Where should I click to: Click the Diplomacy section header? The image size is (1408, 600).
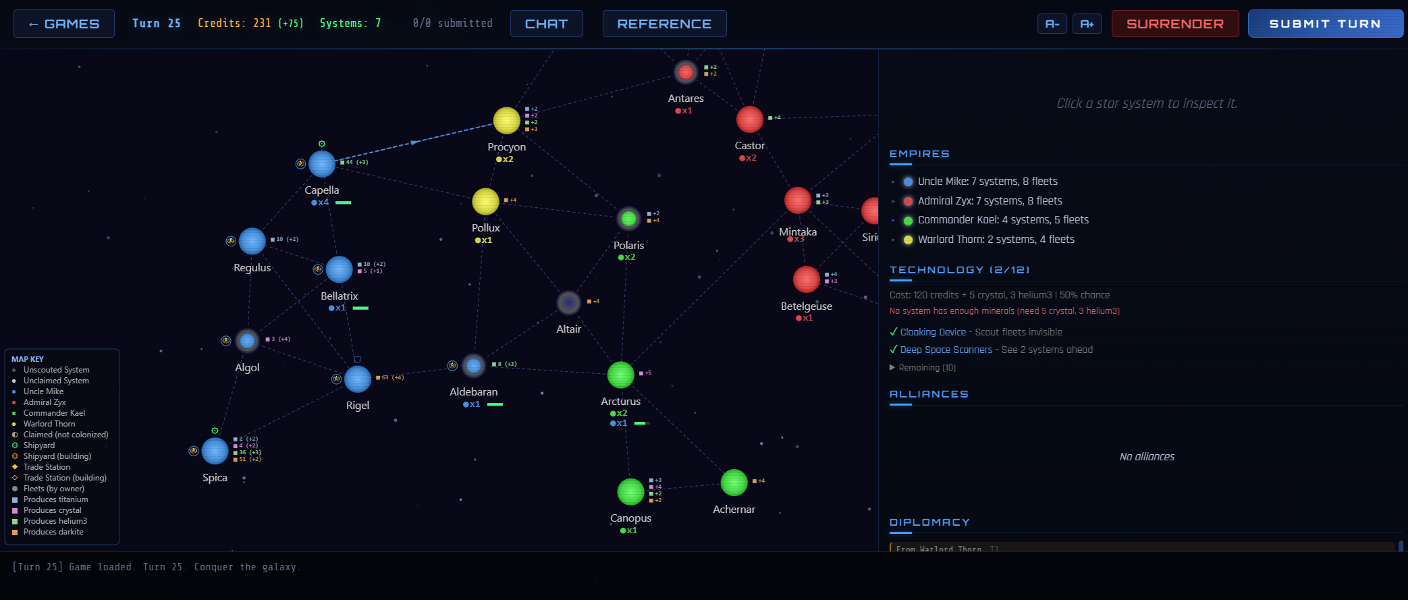[x=929, y=522]
